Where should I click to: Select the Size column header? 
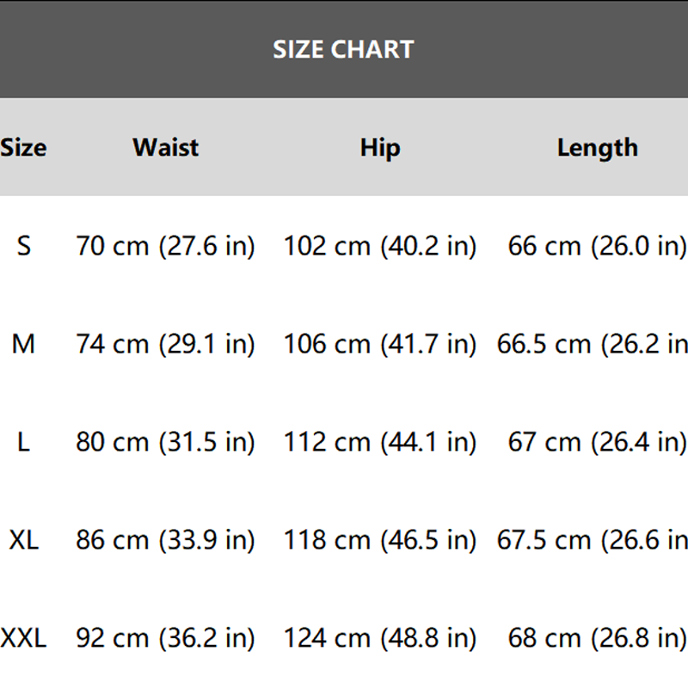click(x=23, y=147)
